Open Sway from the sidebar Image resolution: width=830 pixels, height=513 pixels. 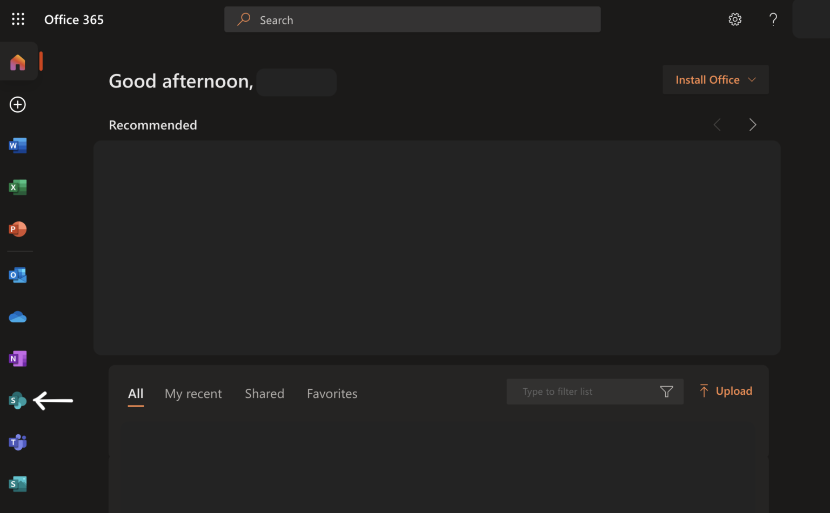[18, 484]
